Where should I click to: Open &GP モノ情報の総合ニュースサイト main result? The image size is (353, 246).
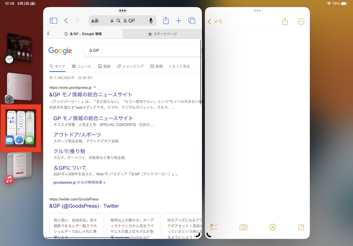(x=91, y=95)
